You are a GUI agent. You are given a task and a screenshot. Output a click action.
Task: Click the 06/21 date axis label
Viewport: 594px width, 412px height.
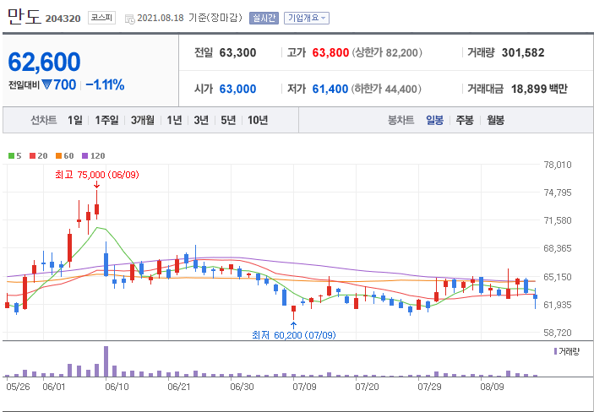click(x=178, y=388)
